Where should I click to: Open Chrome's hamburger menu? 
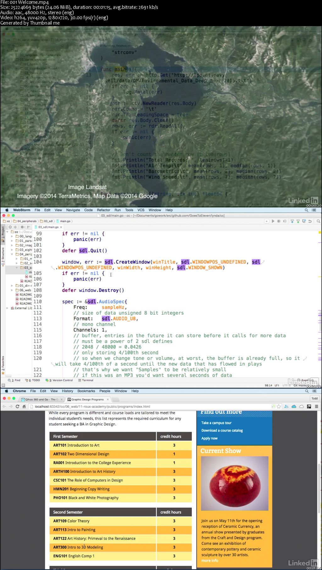(x=316, y=406)
